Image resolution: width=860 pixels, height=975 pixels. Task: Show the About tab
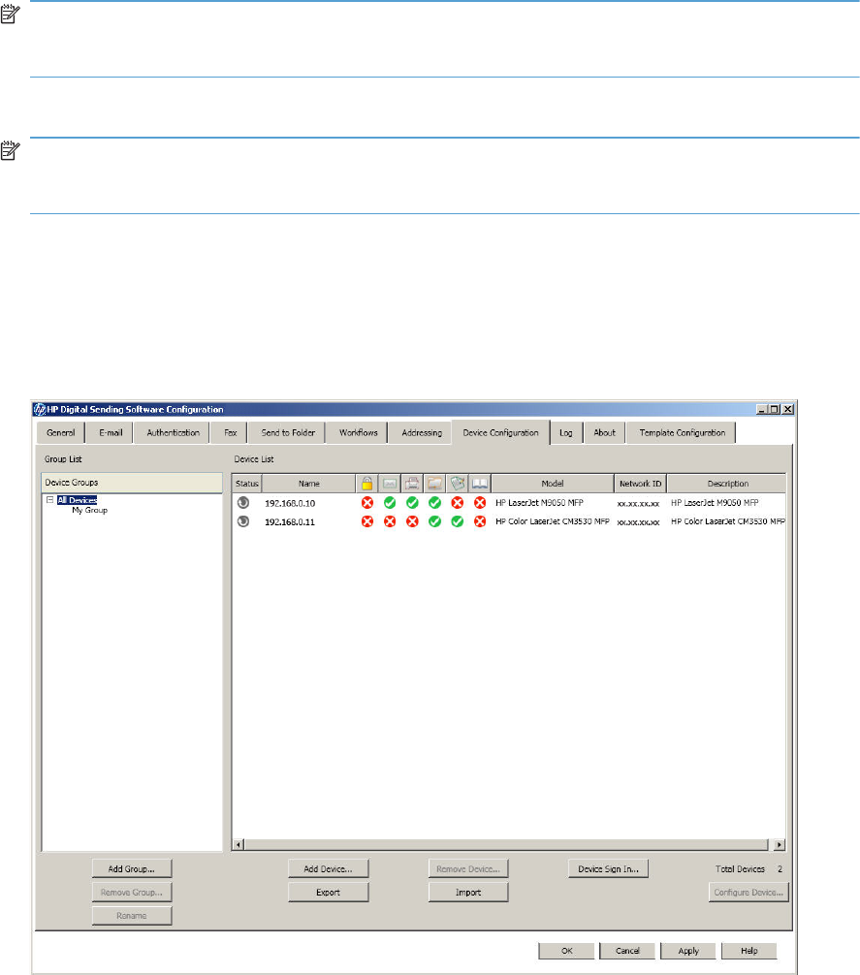coord(604,433)
